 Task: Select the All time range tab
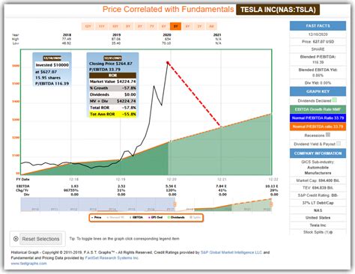(211, 26)
